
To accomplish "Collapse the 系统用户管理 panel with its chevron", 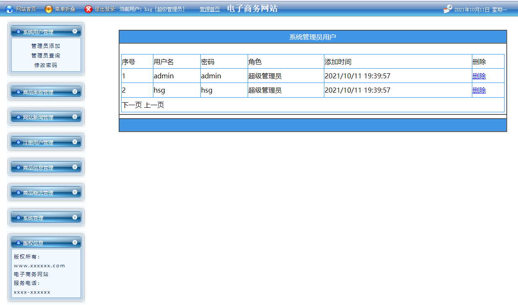I will click(x=75, y=31).
